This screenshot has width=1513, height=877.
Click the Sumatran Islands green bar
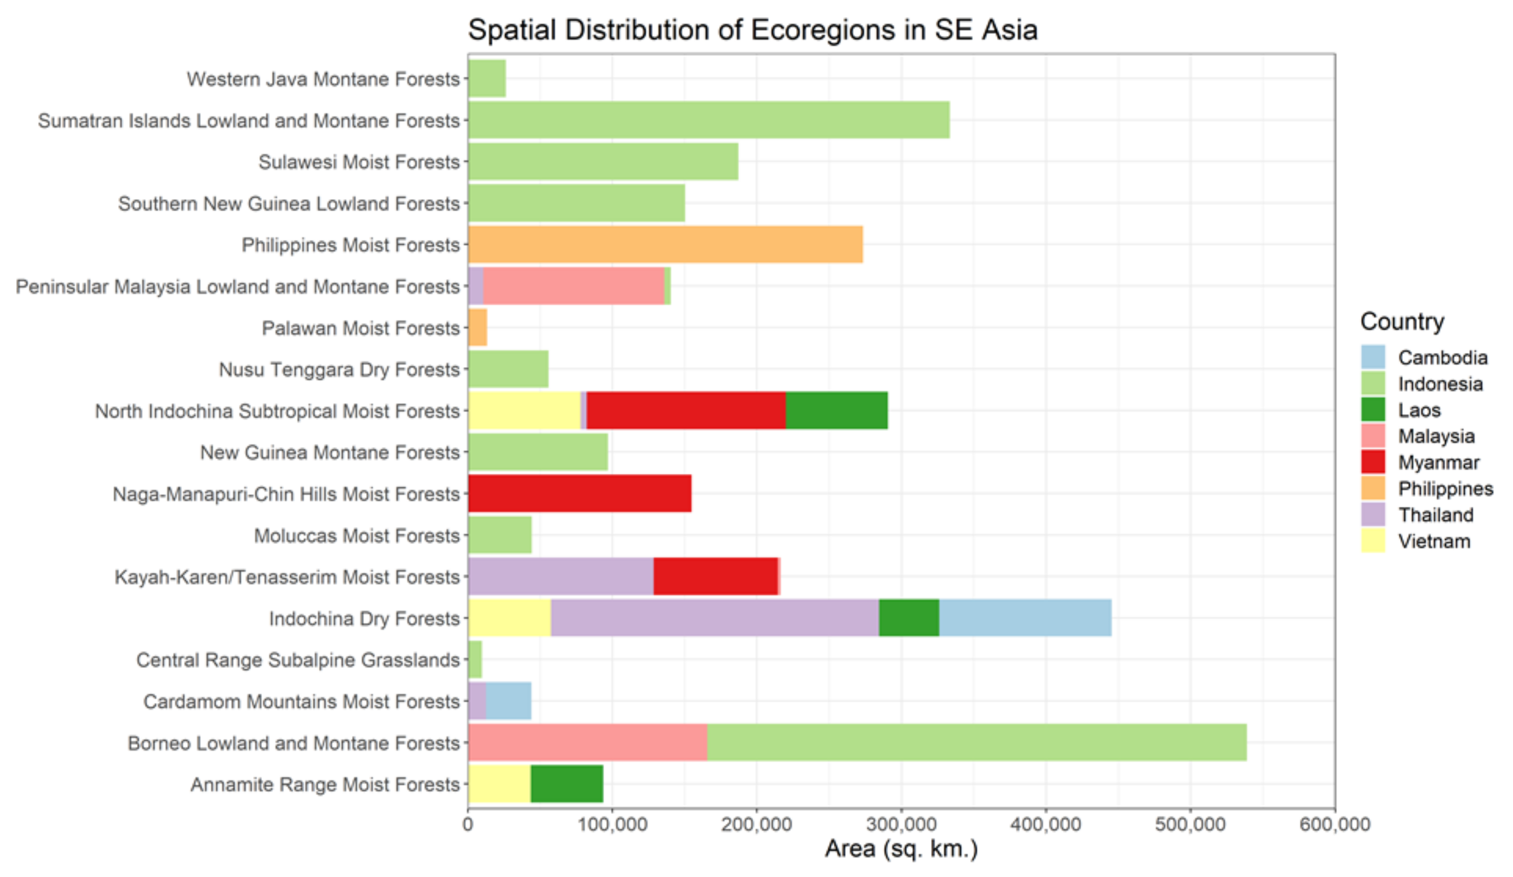709,120
